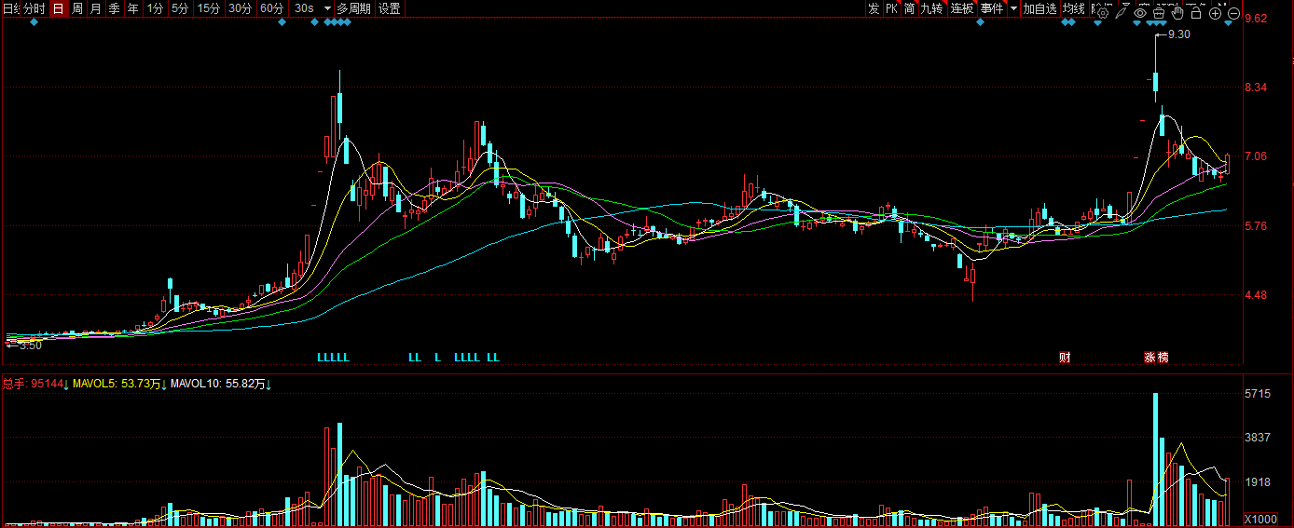The image size is (1294, 528).
Task: Toggle the 事件 events button
Action: point(992,8)
